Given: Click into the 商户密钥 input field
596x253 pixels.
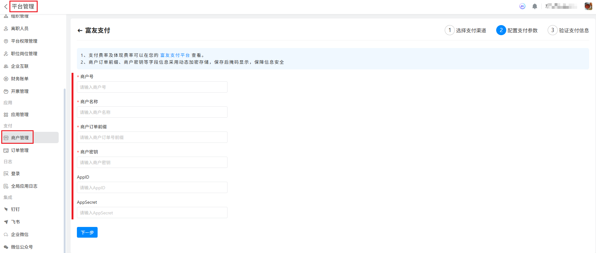Looking at the screenshot, I should 152,162.
